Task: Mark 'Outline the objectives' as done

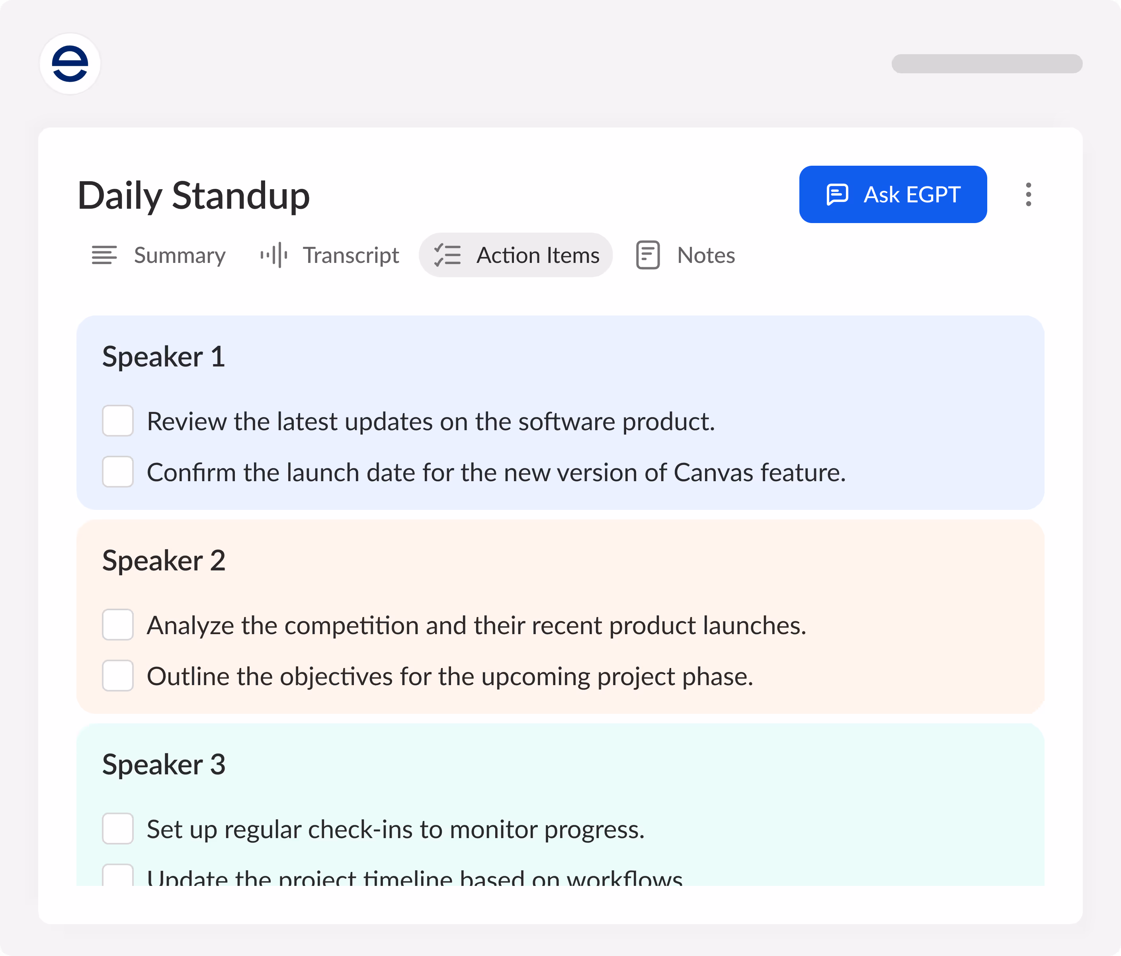Action: [118, 676]
